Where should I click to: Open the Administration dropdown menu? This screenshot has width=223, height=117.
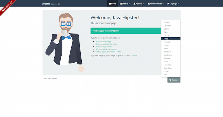click(156, 4)
